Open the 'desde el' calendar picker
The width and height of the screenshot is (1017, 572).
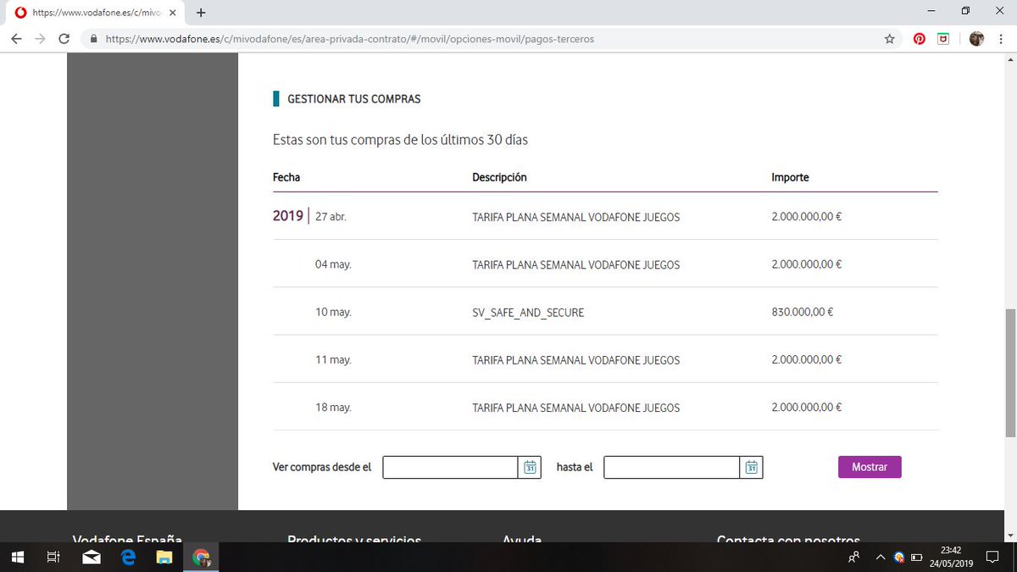pos(530,467)
